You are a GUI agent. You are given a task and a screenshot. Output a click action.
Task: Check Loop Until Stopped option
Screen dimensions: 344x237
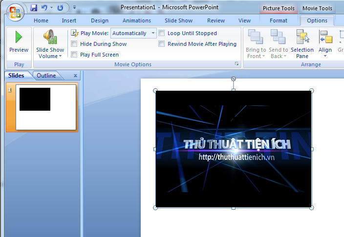point(162,33)
